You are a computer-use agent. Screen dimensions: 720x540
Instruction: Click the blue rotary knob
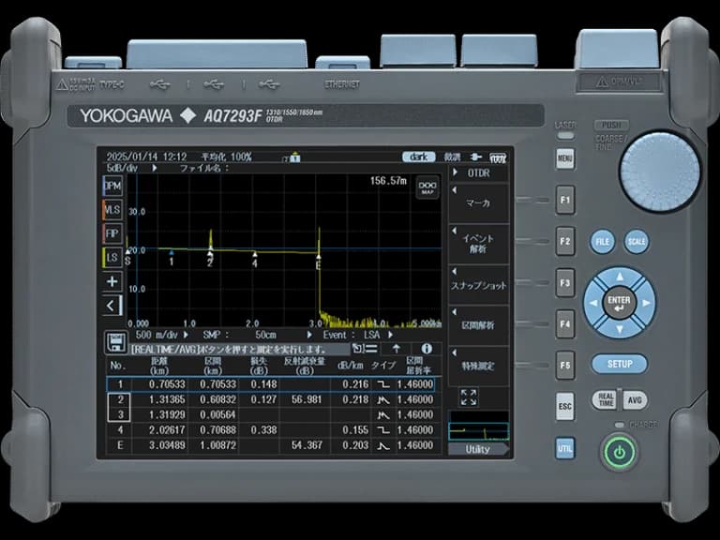660,172
